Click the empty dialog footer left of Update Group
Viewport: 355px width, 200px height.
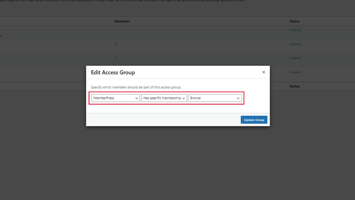click(x=161, y=120)
